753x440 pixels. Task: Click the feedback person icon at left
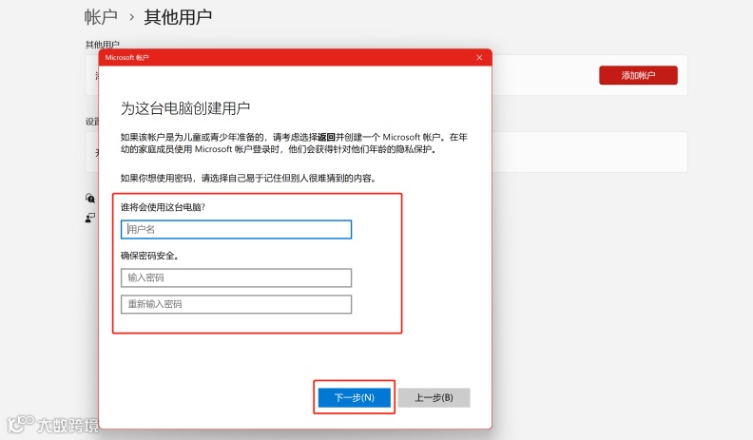pos(89,218)
